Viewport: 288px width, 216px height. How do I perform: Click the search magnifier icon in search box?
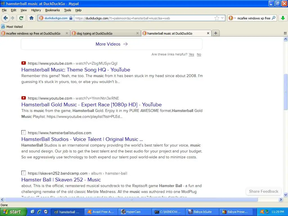273,18
